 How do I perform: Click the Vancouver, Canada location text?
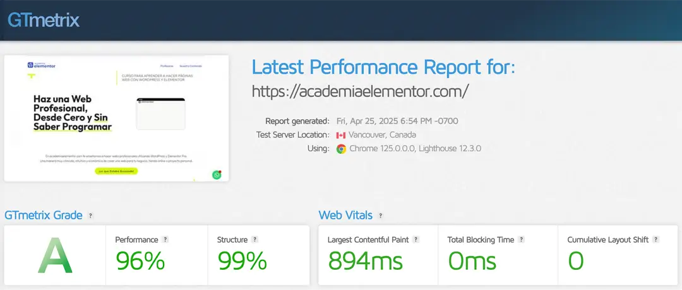(x=382, y=135)
